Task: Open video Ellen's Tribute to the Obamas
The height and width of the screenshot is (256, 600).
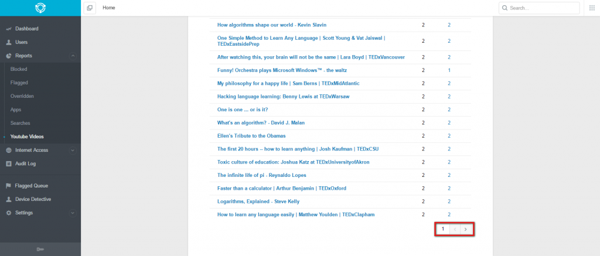Action: [x=251, y=136]
